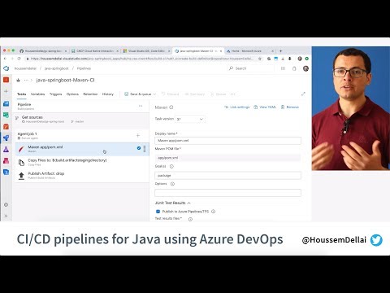
Task: Open java-springboot breadcrumb link
Action: (56, 68)
